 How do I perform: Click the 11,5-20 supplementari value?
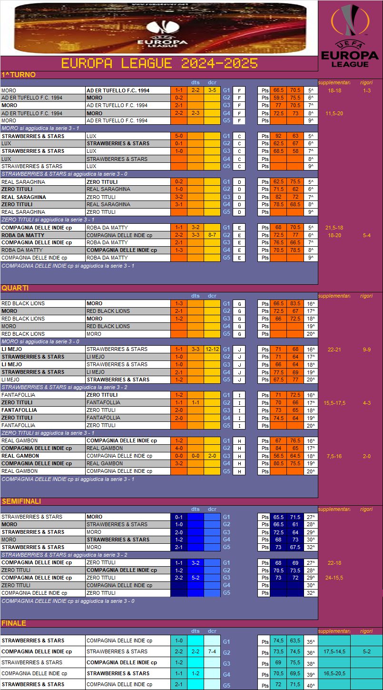[x=334, y=113]
